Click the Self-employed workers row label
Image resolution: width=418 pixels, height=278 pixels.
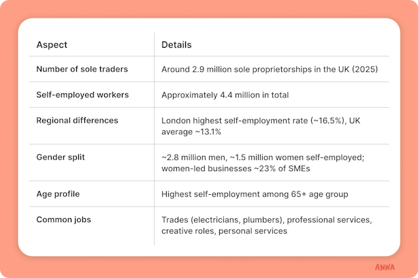[82, 95]
